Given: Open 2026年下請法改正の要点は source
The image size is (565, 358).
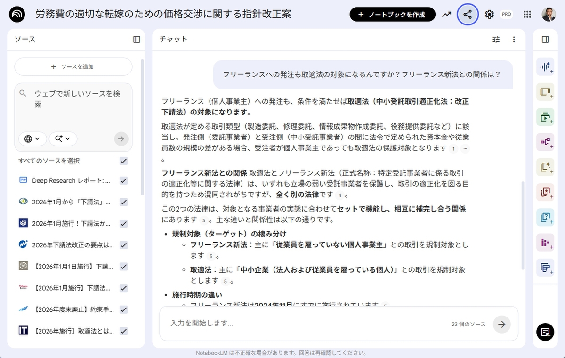Looking at the screenshot, I should point(73,245).
